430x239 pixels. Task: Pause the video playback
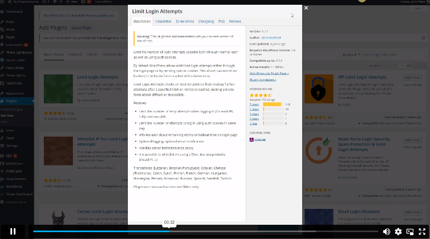point(13,231)
